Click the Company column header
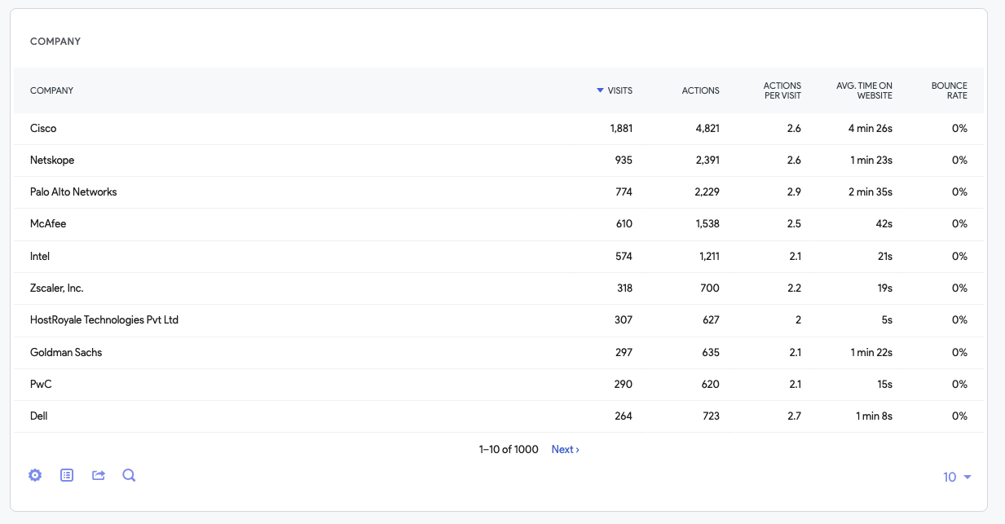The height and width of the screenshot is (524, 1005). 51,90
